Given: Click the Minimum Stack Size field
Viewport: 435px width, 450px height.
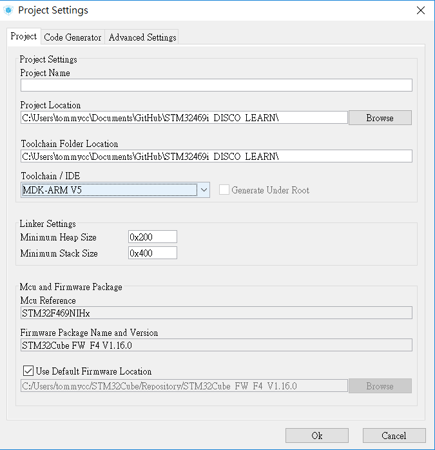Looking at the screenshot, I should 152,253.
